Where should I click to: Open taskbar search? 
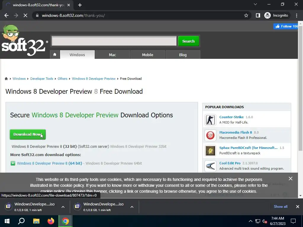(x=21, y=221)
